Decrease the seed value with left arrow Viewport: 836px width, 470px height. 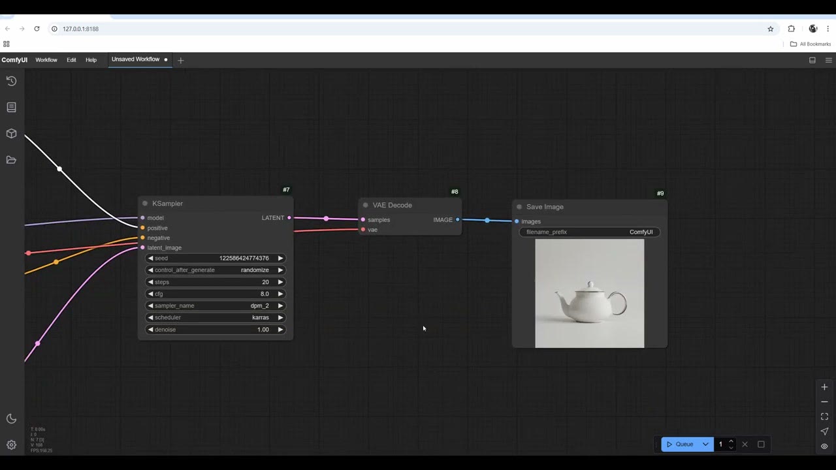click(150, 258)
